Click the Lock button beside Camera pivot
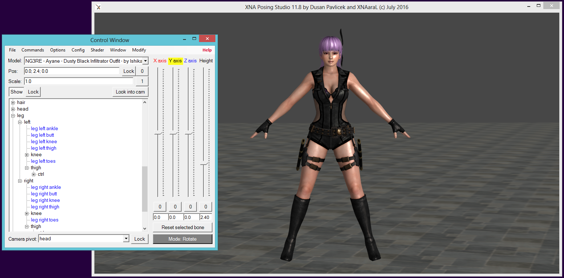564x278 pixels. [140, 239]
